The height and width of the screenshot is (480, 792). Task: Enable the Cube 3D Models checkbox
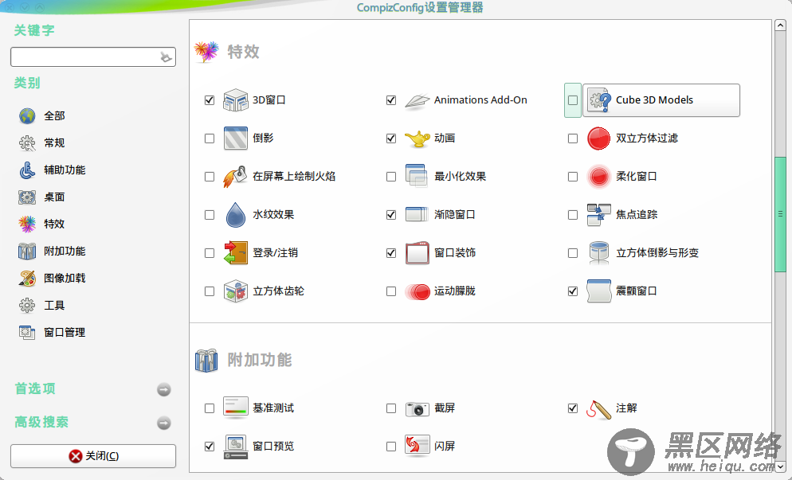tap(573, 100)
